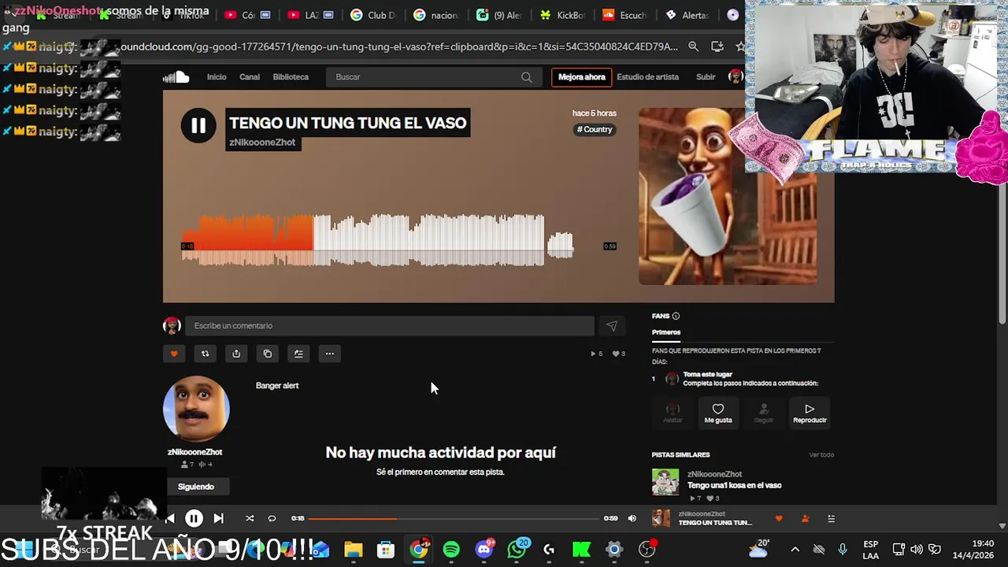Open the more options three-dot menu
1008x567 pixels.
coord(330,354)
